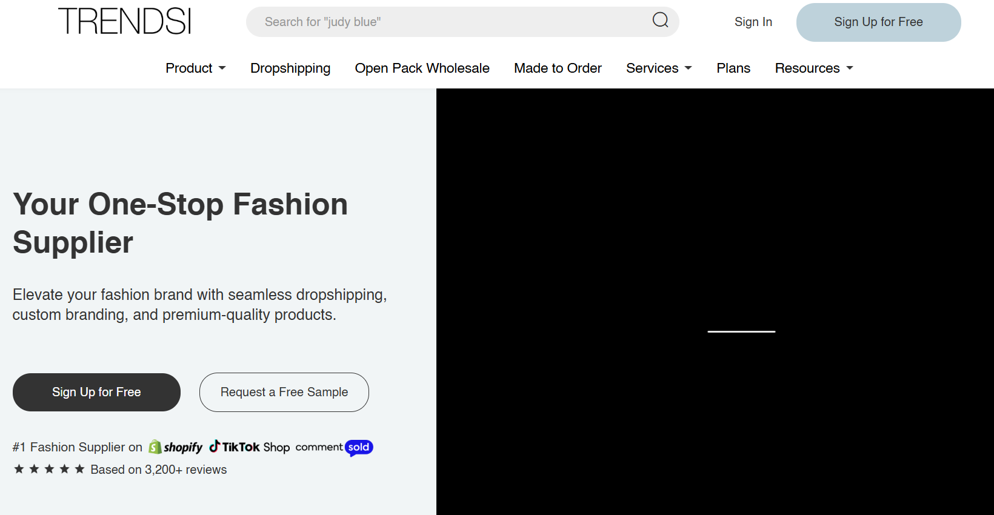Click the TRENDSI logo
The width and height of the screenshot is (994, 515).
[x=125, y=22]
